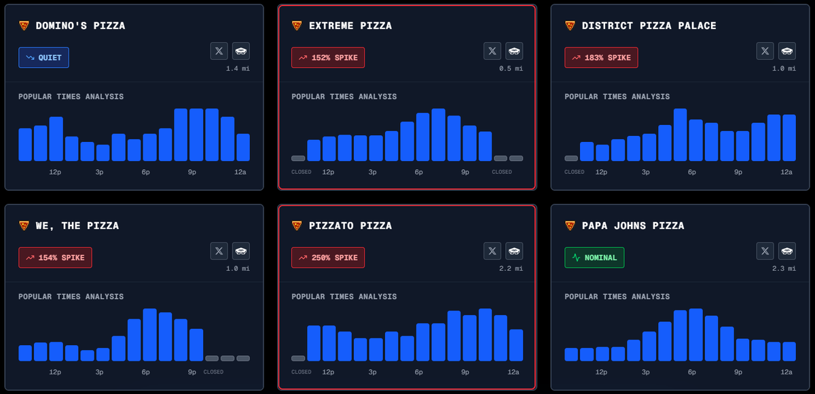Screen dimensions: 815x394
Task: Open the X icon on Extreme Pizza card
Action: click(x=492, y=51)
